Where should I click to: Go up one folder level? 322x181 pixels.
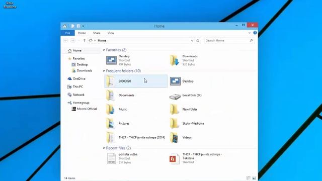pos(85,41)
